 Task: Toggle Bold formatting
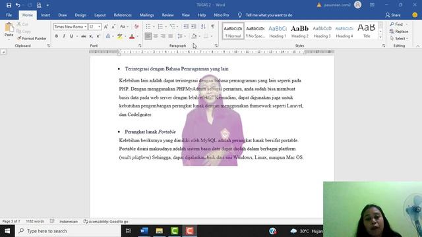point(57,36)
